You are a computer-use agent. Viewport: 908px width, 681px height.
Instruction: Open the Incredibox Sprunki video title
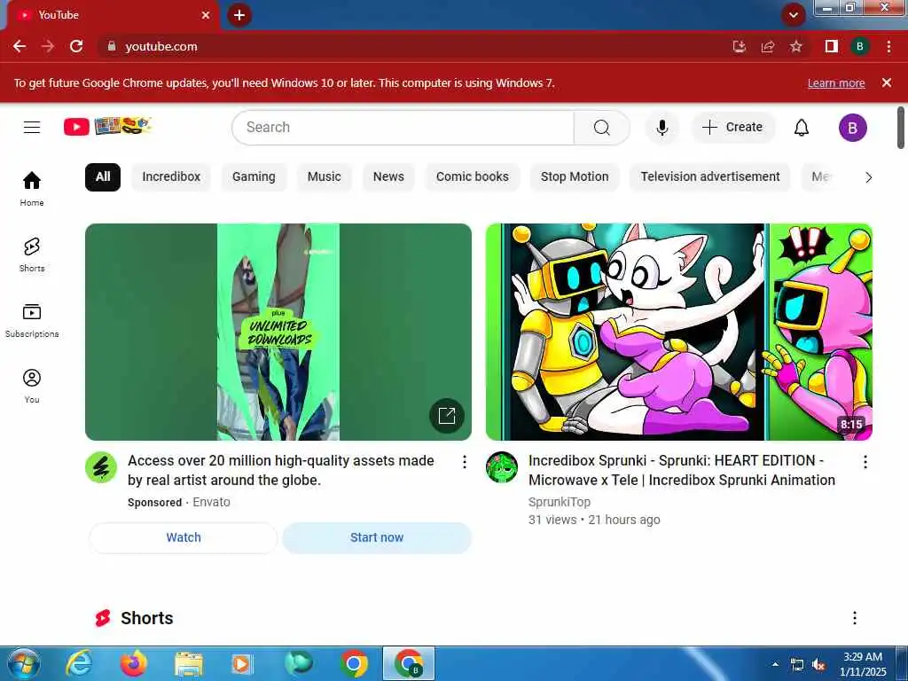[x=682, y=470]
